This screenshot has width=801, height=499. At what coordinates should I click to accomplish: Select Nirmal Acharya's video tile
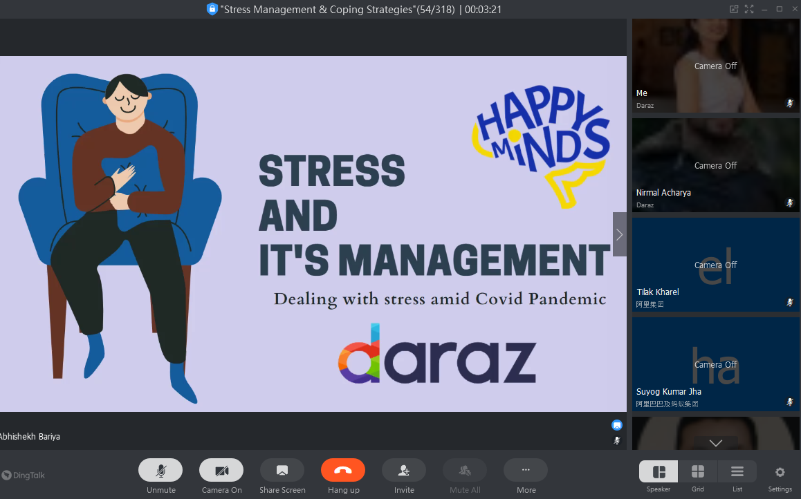coord(716,165)
